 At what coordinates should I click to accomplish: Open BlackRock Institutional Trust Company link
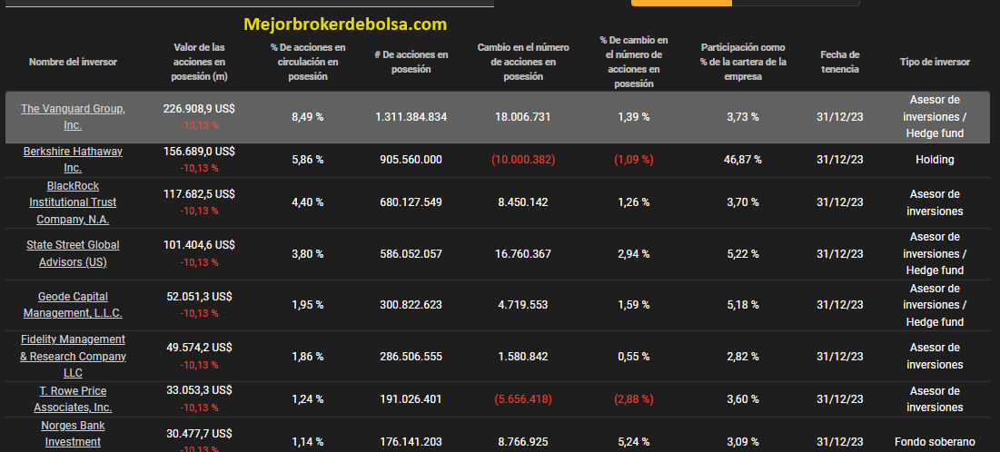tap(73, 202)
